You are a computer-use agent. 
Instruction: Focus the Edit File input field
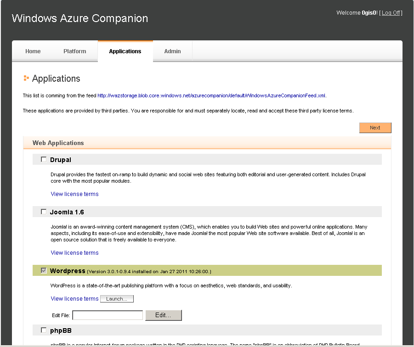click(108, 315)
